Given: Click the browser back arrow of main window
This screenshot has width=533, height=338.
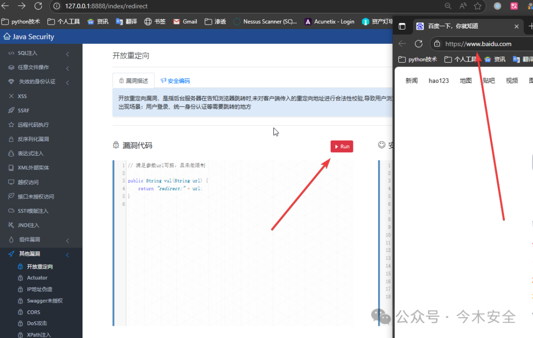Looking at the screenshot, I should (5, 6).
